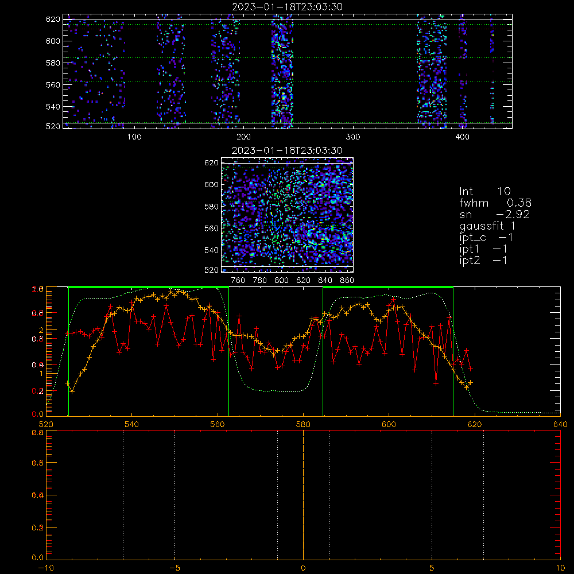
Task: Click the "100" x-axis label of the top image
Action: (x=134, y=137)
